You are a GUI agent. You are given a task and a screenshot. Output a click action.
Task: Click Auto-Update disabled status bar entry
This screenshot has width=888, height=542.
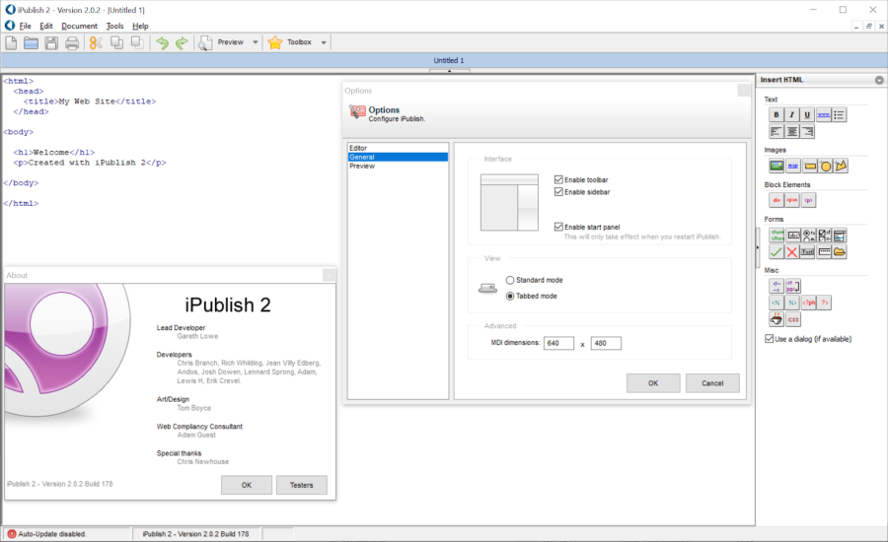(x=67, y=533)
